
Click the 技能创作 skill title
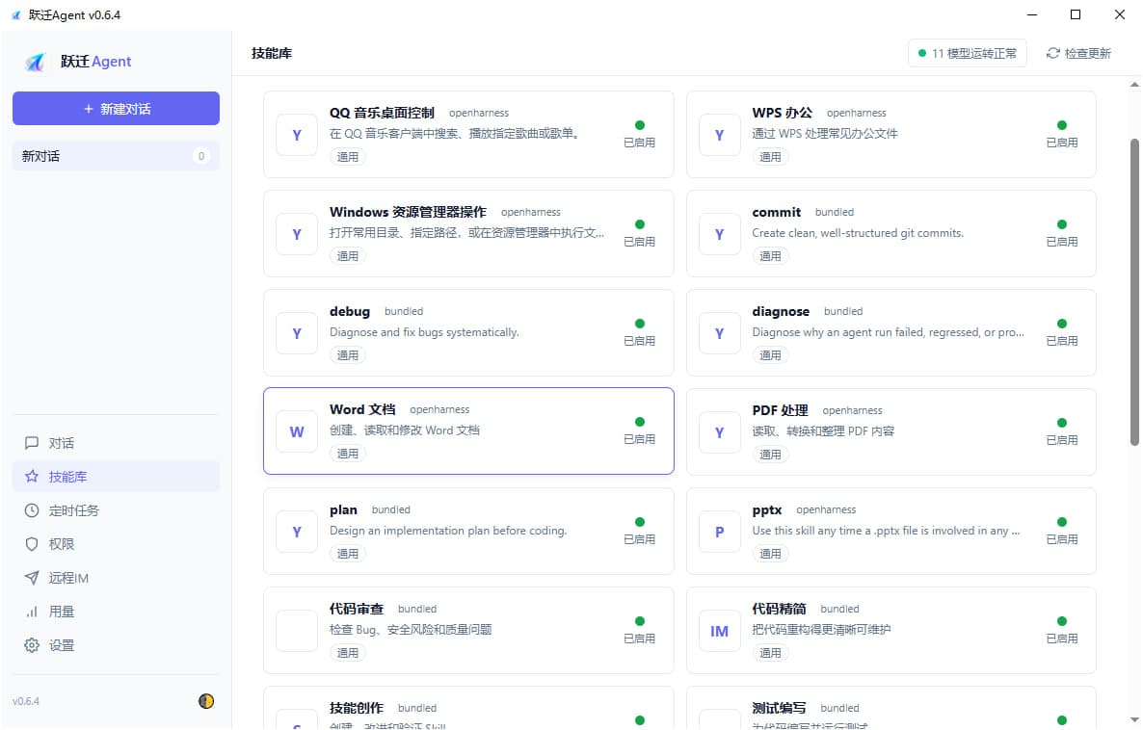(357, 708)
